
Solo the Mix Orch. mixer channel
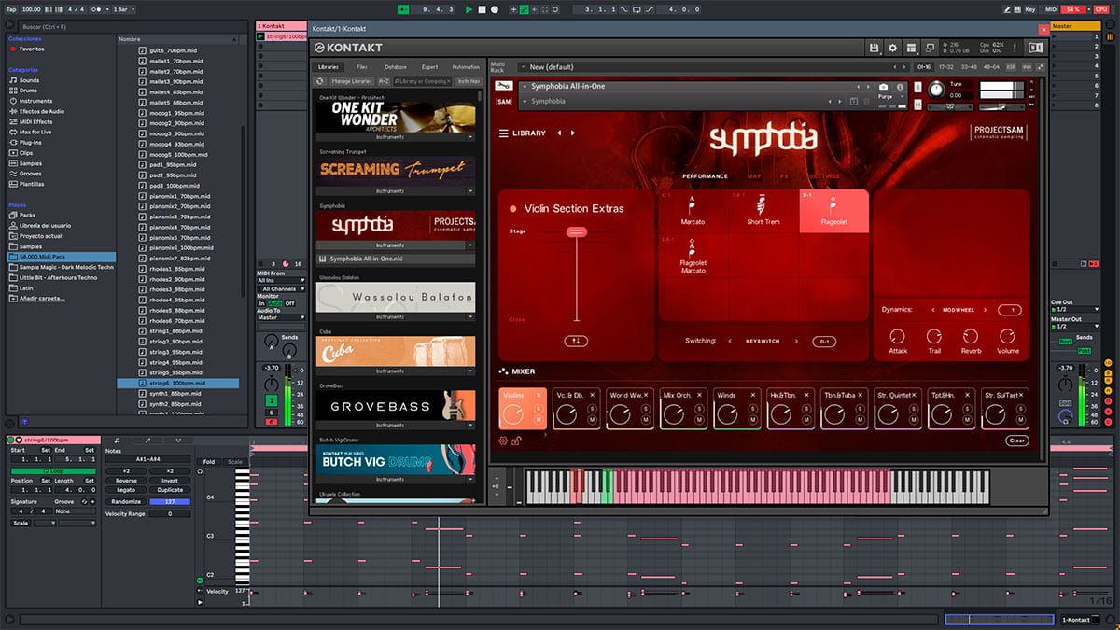click(701, 411)
